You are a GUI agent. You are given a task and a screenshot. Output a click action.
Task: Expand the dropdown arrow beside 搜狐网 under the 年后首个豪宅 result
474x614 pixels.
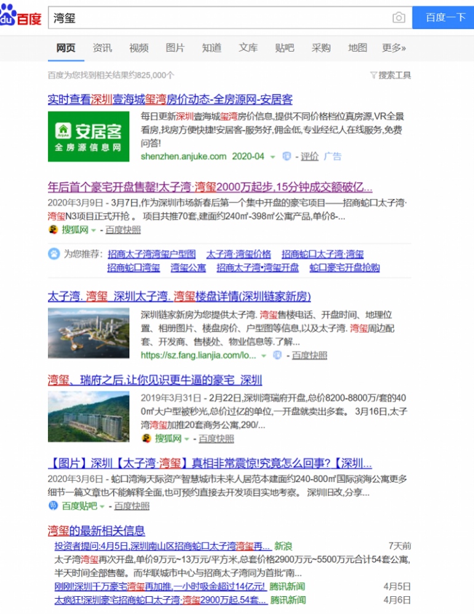pos(93,231)
